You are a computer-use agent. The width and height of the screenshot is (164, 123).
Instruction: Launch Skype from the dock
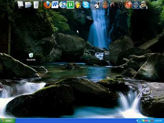coord(86,5)
